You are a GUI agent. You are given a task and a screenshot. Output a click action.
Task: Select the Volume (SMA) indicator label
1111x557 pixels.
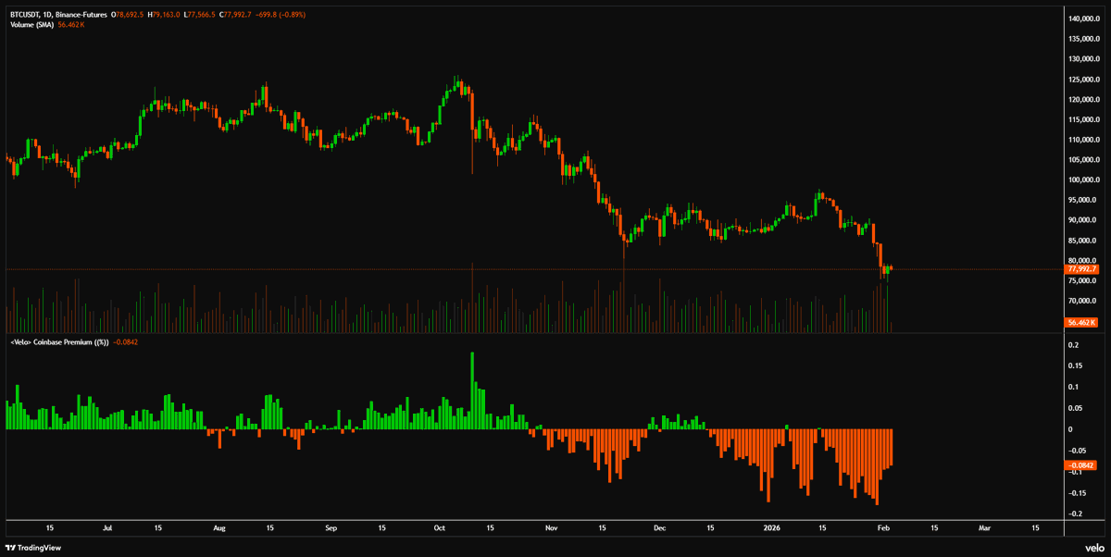[x=31, y=25]
